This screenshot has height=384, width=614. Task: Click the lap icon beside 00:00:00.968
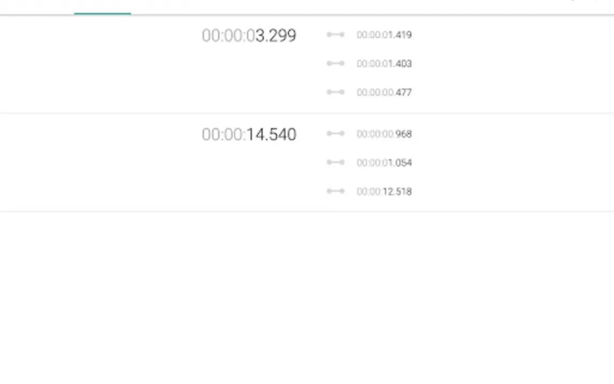pyautogui.click(x=335, y=134)
